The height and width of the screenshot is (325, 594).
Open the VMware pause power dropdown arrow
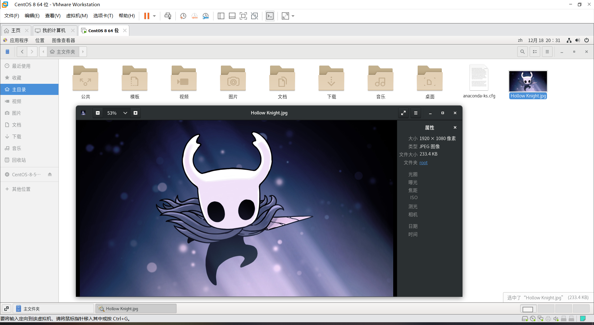coord(154,16)
